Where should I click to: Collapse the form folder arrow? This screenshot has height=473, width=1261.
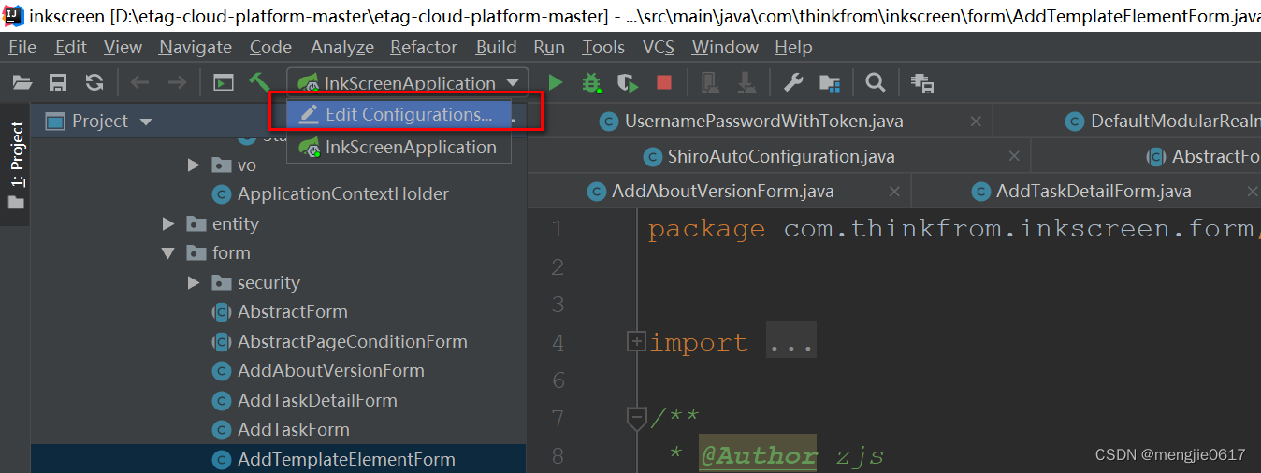coord(168,253)
